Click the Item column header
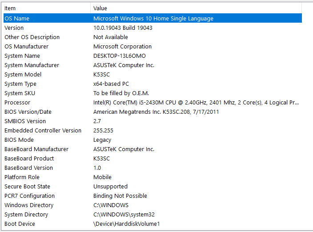 pyautogui.click(x=47, y=8)
